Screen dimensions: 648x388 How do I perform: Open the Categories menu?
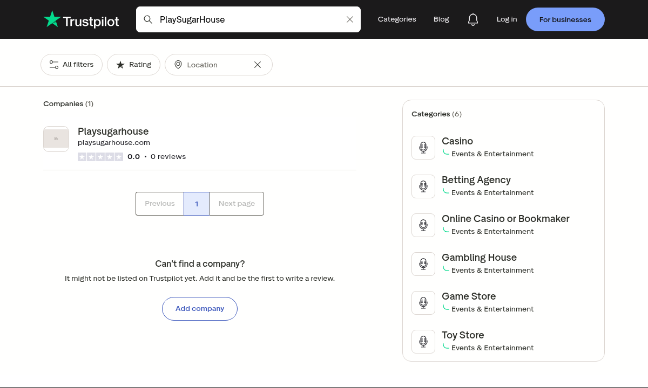coord(397,19)
